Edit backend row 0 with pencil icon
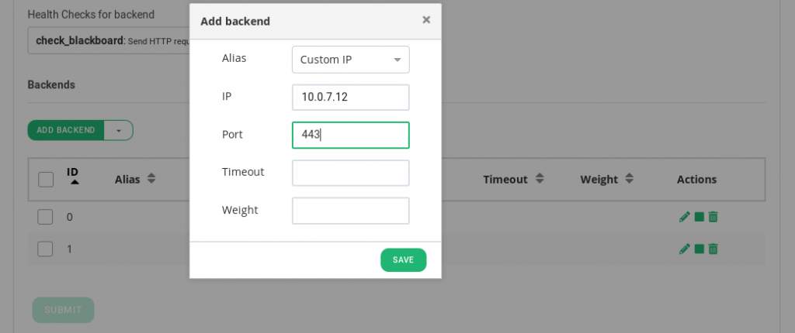795x333 pixels. 685,217
